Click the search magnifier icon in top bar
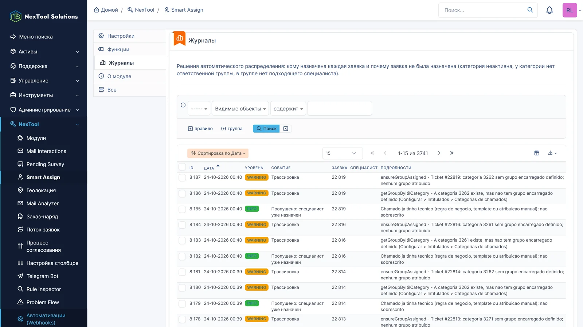 [x=530, y=10]
